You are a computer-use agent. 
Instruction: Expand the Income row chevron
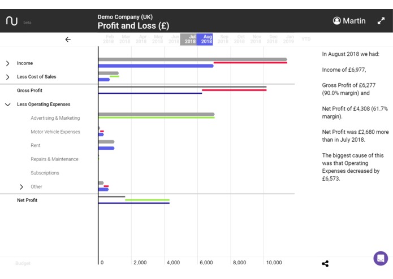pyautogui.click(x=8, y=63)
